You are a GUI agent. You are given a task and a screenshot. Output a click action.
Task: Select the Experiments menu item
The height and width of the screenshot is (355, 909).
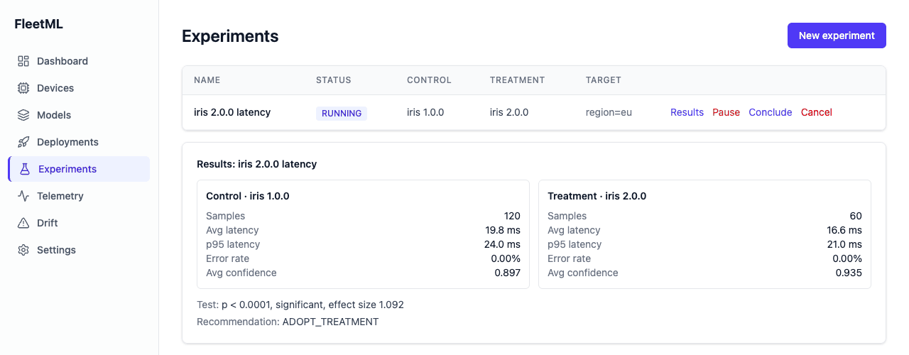79,169
